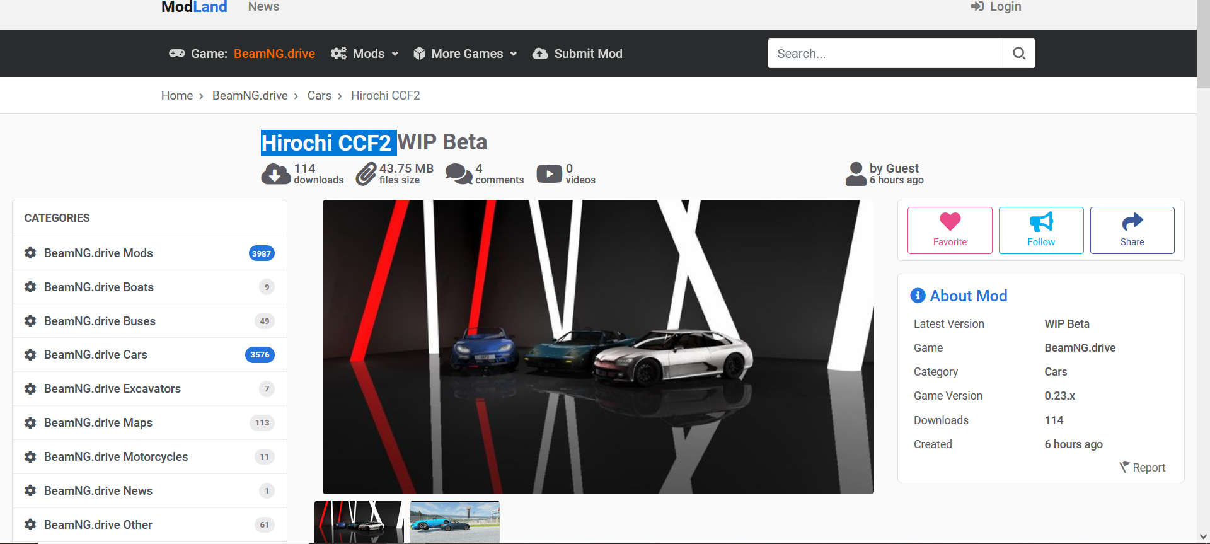Viewport: 1210px width, 544px height.
Task: Click the 0.23.x game version value
Action: (x=1059, y=396)
